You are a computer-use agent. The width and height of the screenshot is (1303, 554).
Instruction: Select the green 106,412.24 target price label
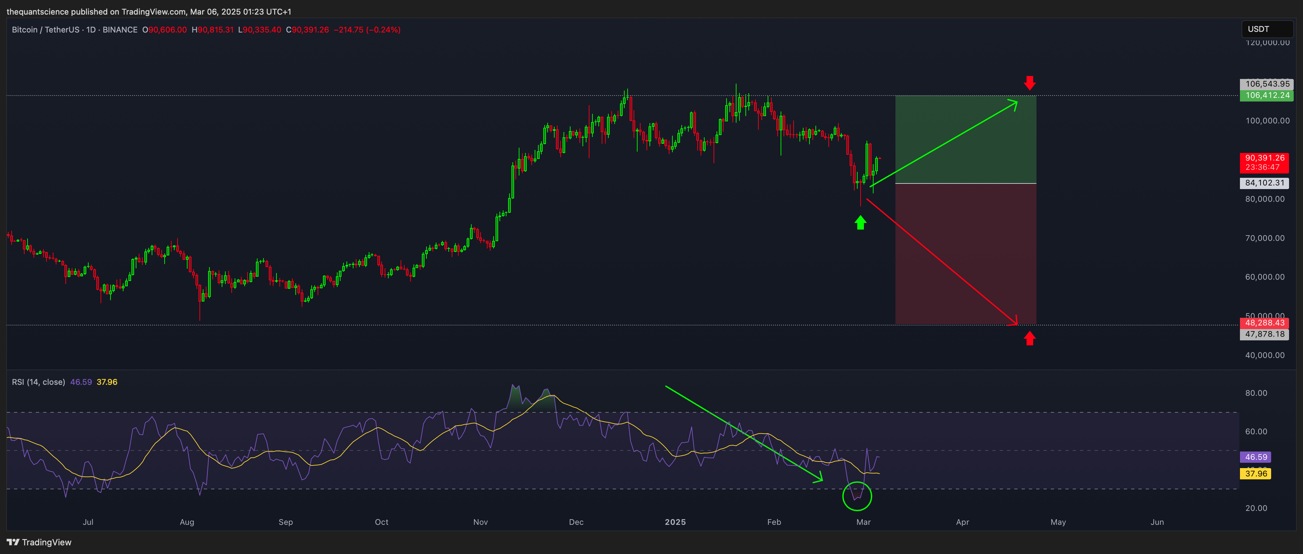1267,96
